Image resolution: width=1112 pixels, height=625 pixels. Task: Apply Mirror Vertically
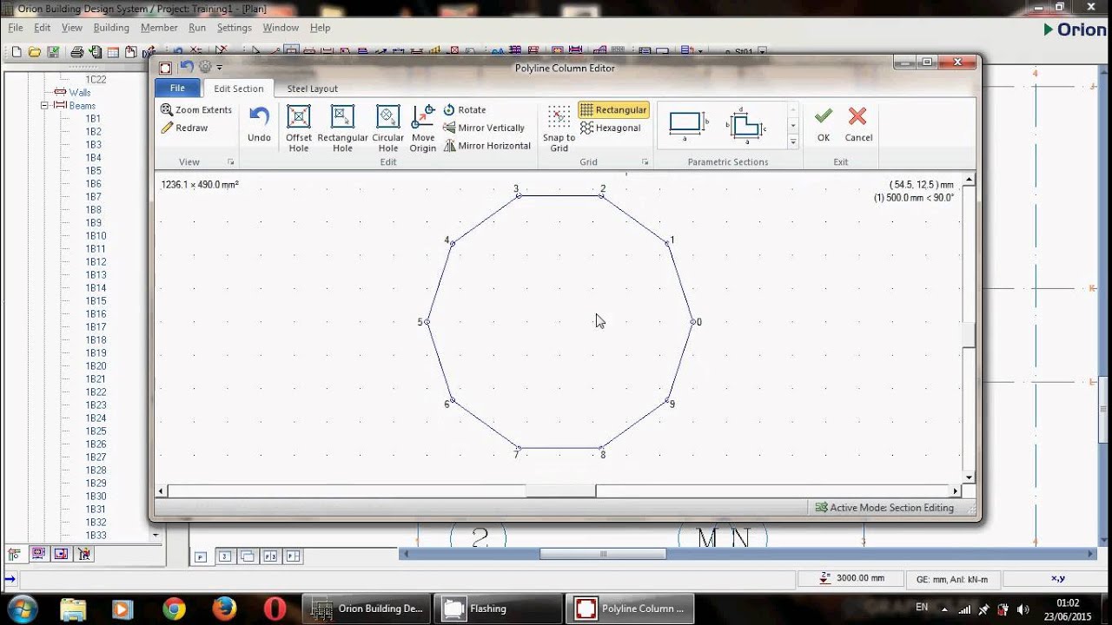[x=484, y=128]
